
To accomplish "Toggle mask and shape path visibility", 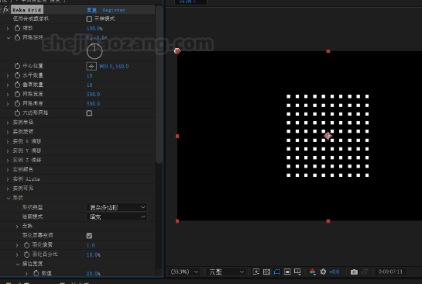I will pos(277,272).
